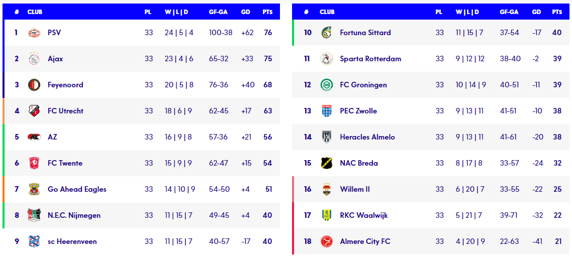Viewport: 572px width, 258px height.
Task: Click the PTS header in left table
Action: [267, 12]
